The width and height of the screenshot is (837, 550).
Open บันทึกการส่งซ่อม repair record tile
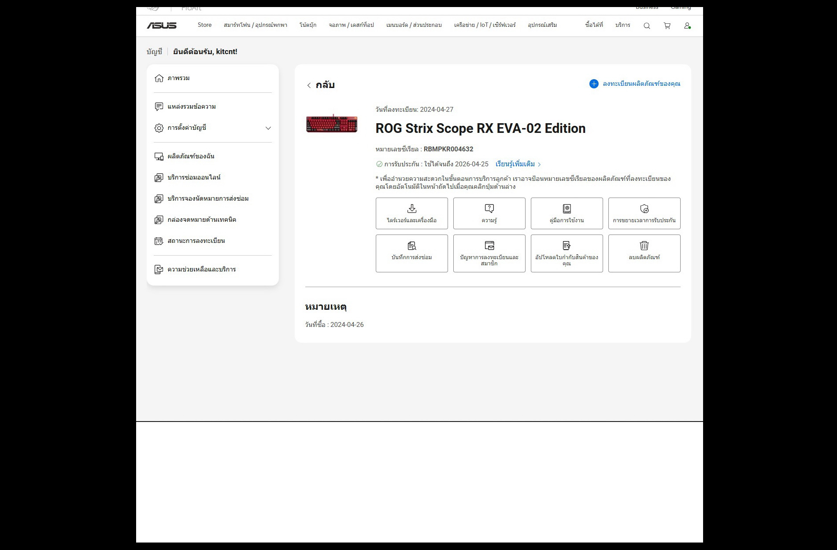click(411, 253)
